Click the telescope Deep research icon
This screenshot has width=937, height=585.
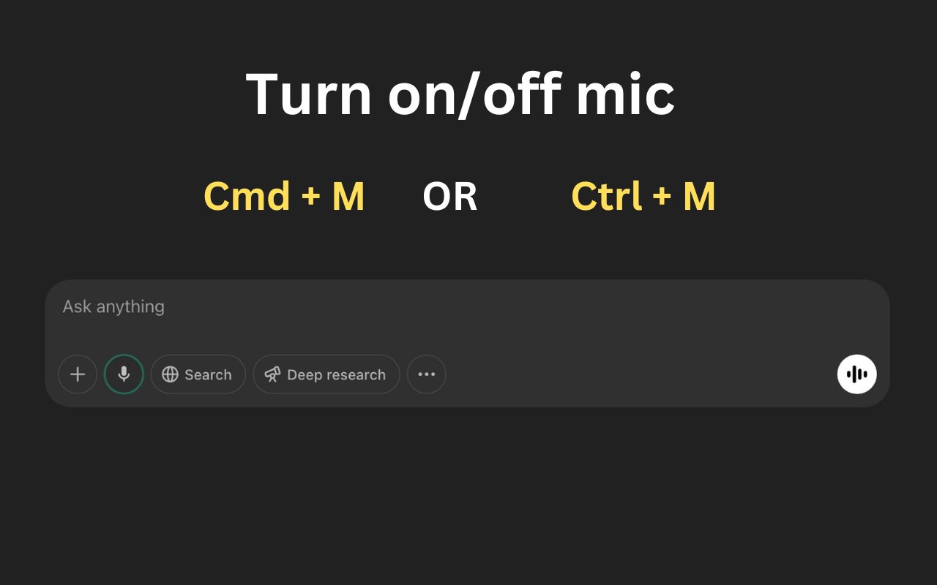pos(272,374)
